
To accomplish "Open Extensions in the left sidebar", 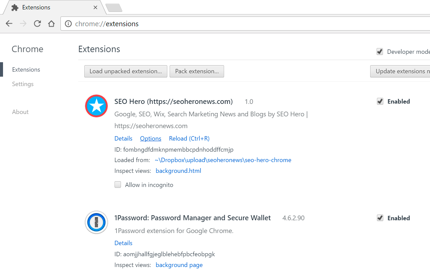I will click(26, 70).
